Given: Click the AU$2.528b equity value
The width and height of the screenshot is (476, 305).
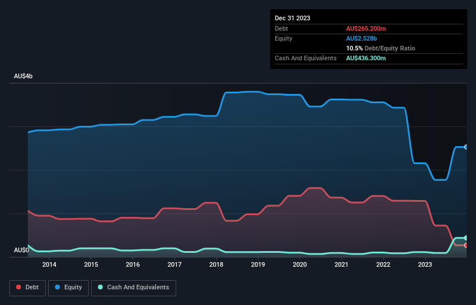Looking at the screenshot, I should (361, 38).
